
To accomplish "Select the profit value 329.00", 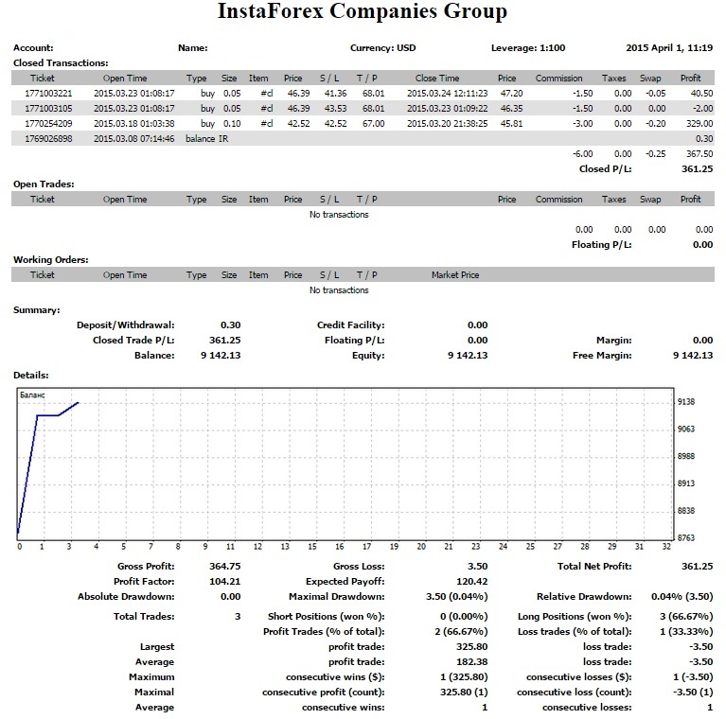I will tap(699, 124).
